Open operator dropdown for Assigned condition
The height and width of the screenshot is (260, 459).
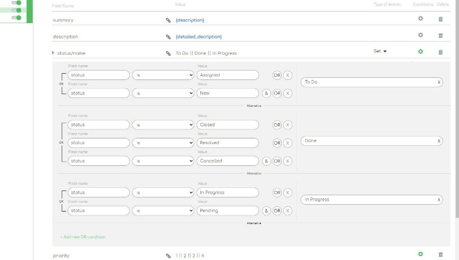[x=163, y=75]
